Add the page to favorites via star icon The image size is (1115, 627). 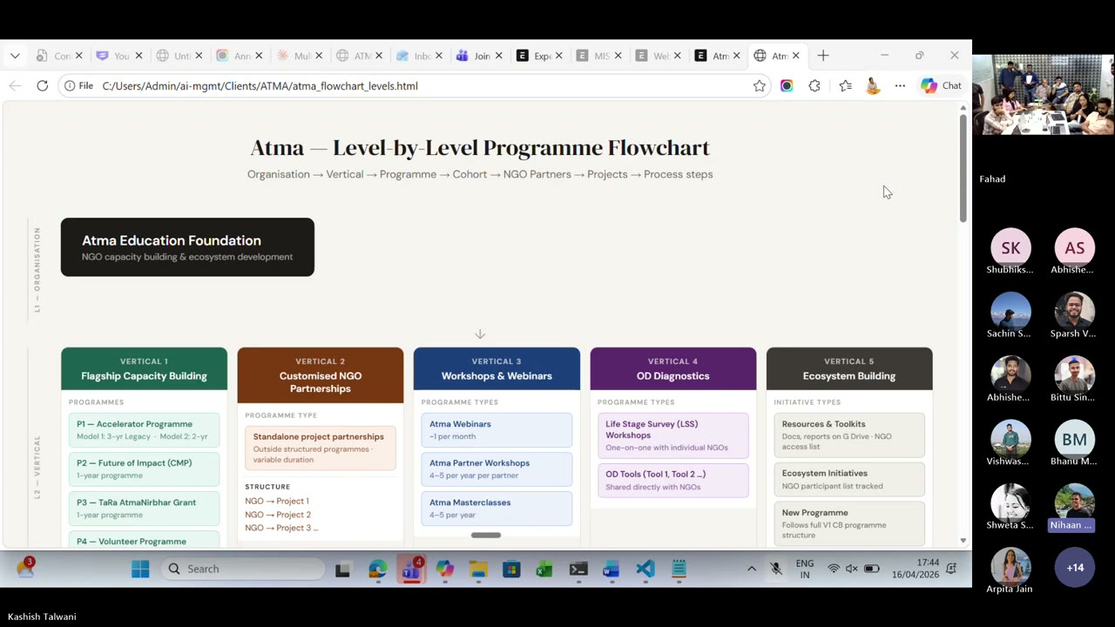(x=759, y=85)
